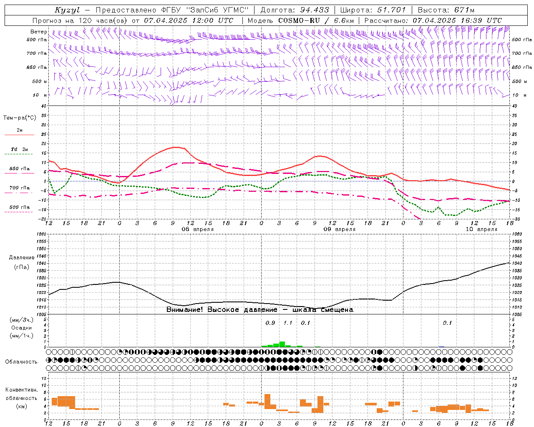Select the 'Модель COSMO-RU / 6.6км' model label
The width and height of the screenshot is (534, 427).
(x=300, y=20)
